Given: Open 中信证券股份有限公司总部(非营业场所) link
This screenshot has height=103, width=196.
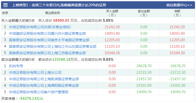Looking at the screenshot, I should (40, 27).
